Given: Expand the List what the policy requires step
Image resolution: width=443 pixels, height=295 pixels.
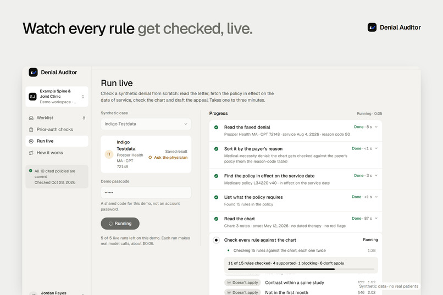Looking at the screenshot, I should pyautogui.click(x=376, y=197).
